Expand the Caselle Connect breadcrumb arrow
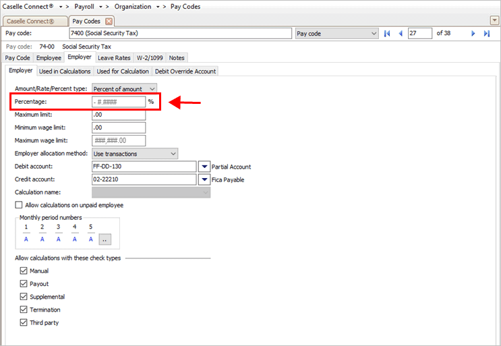Viewport: 501px width, 346px height. [x=61, y=7]
